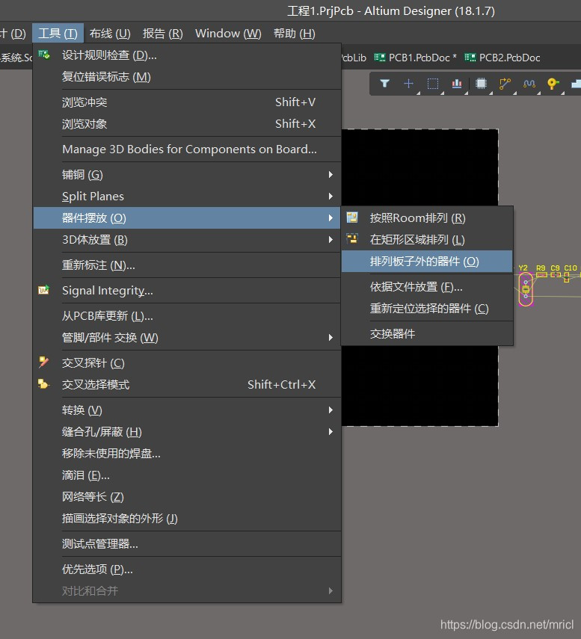Choose 交叉选择模式 menu entry
Image resolution: width=581 pixels, height=639 pixels.
click(x=187, y=384)
